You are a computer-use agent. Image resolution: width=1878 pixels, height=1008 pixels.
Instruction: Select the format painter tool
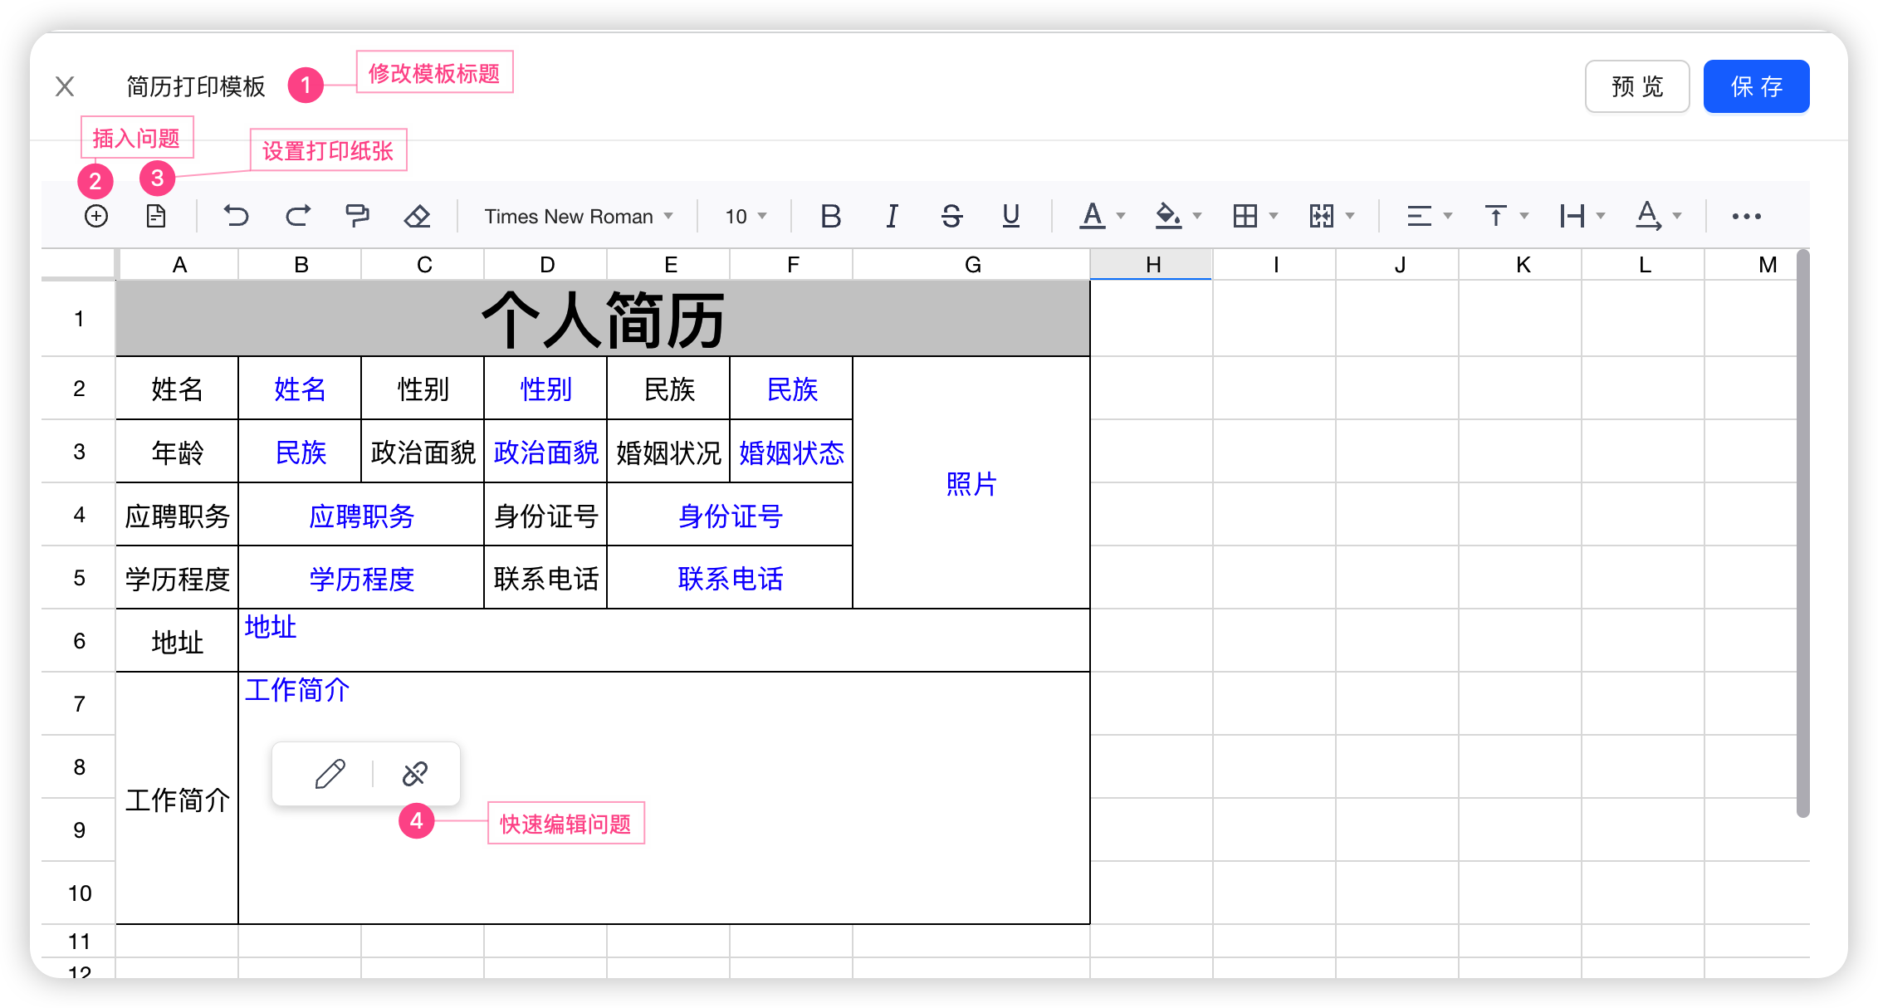[357, 216]
